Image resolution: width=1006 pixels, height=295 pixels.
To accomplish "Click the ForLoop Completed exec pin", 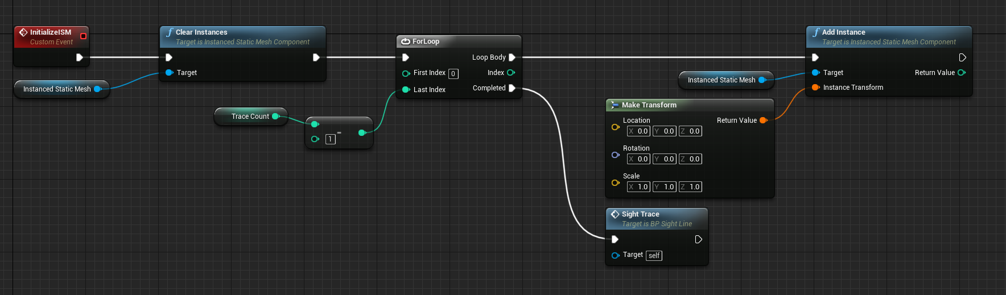I will tap(512, 88).
